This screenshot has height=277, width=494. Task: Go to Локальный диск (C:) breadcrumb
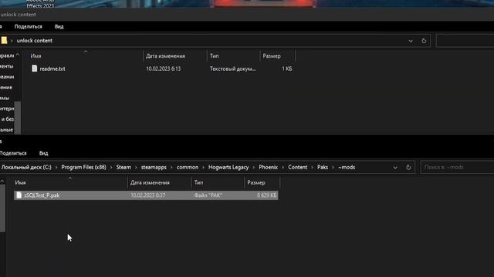(x=26, y=168)
